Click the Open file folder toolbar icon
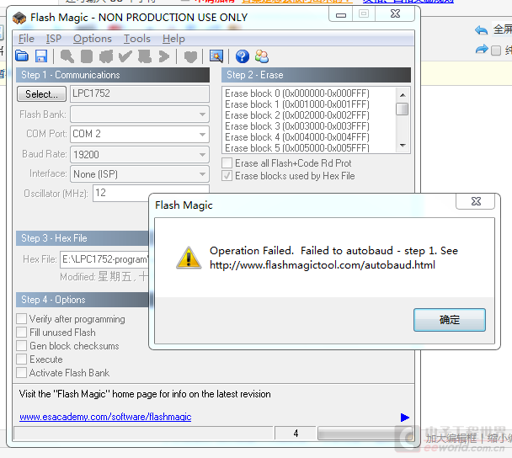512x458 pixels. (22, 56)
